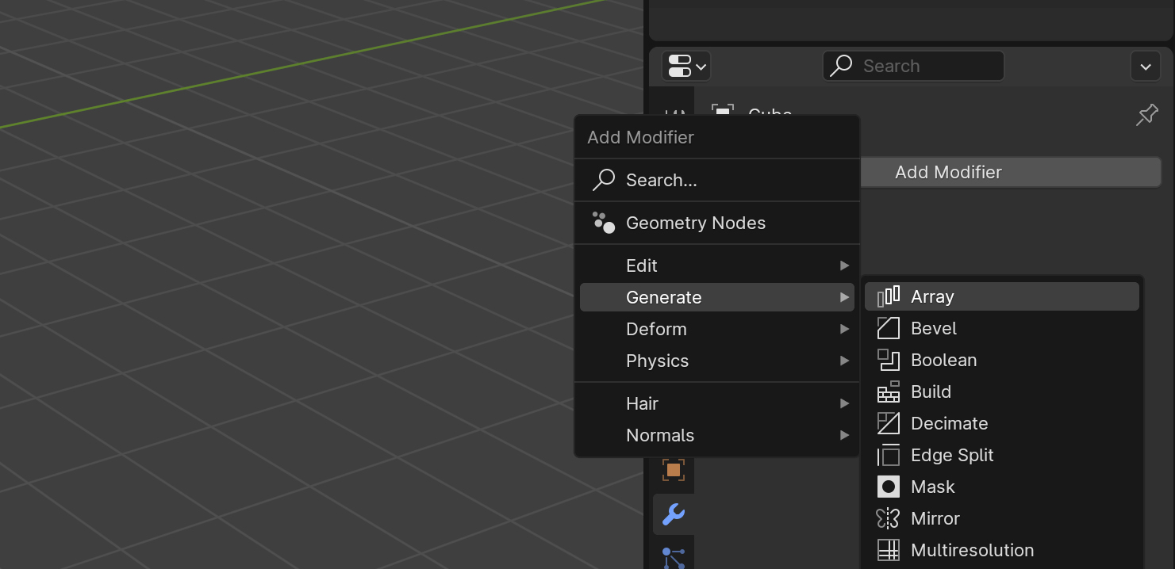Click the Decimate modifier icon

888,423
